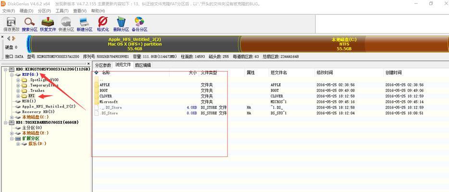This screenshot has height=192, width=449.
Task: Expand the 本地磁盘(E:) tree node
Action: [12, 133]
